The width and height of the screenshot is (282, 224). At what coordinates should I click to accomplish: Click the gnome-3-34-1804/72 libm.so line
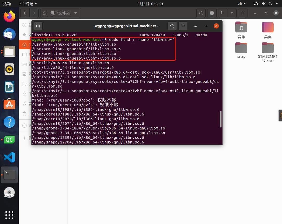click(x=99, y=128)
